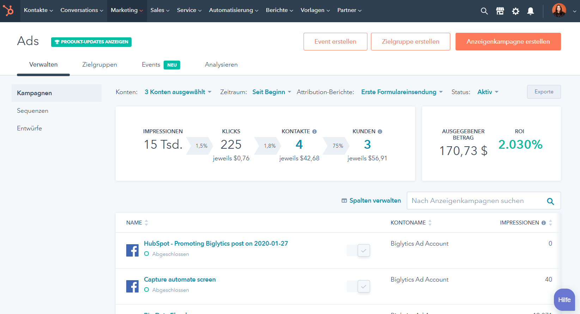Click the campaign search magnifier icon
Screen dimensions: 580x314
(x=550, y=201)
